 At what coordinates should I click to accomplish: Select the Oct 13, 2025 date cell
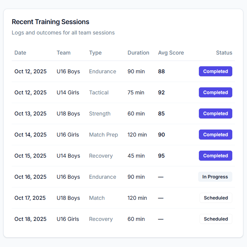(x=30, y=113)
